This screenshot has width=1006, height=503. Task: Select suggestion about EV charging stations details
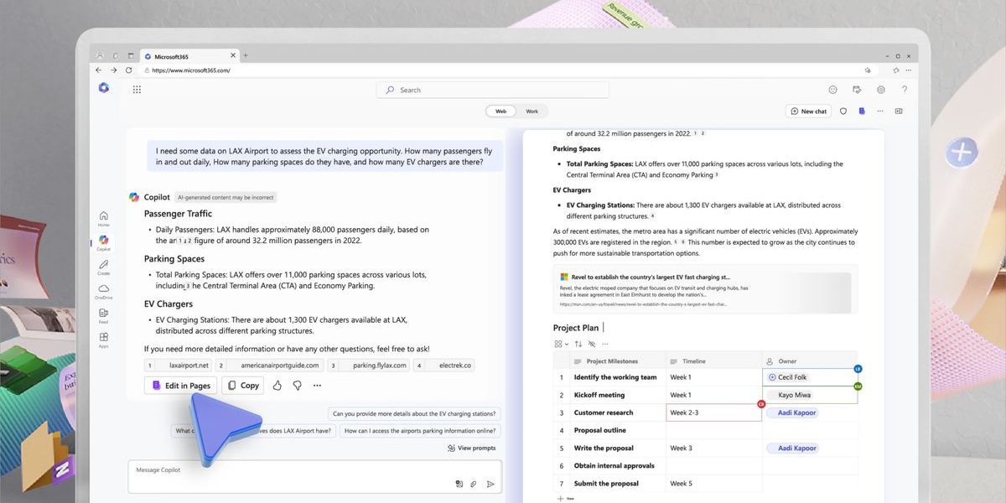click(x=415, y=413)
